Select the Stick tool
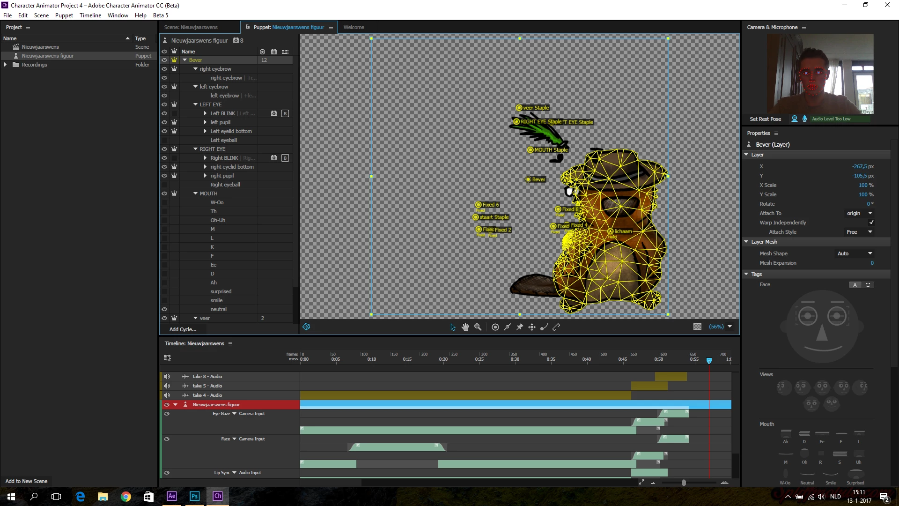 click(x=556, y=327)
